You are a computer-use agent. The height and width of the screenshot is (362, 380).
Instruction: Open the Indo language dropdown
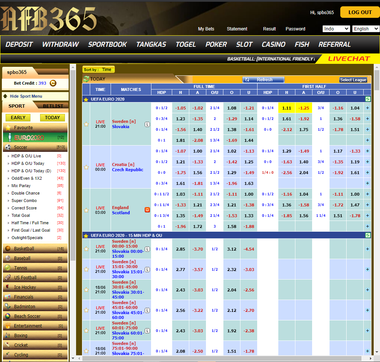coord(336,29)
